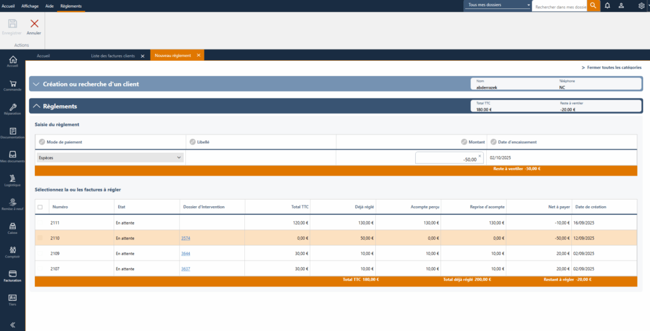
Task: Open the Affichage menu
Action: (30, 6)
